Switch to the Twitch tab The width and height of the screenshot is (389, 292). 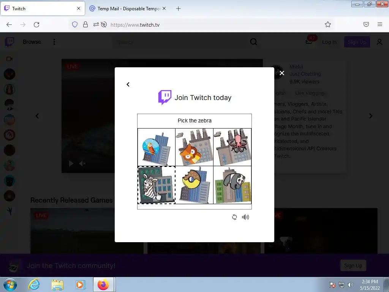43,8
